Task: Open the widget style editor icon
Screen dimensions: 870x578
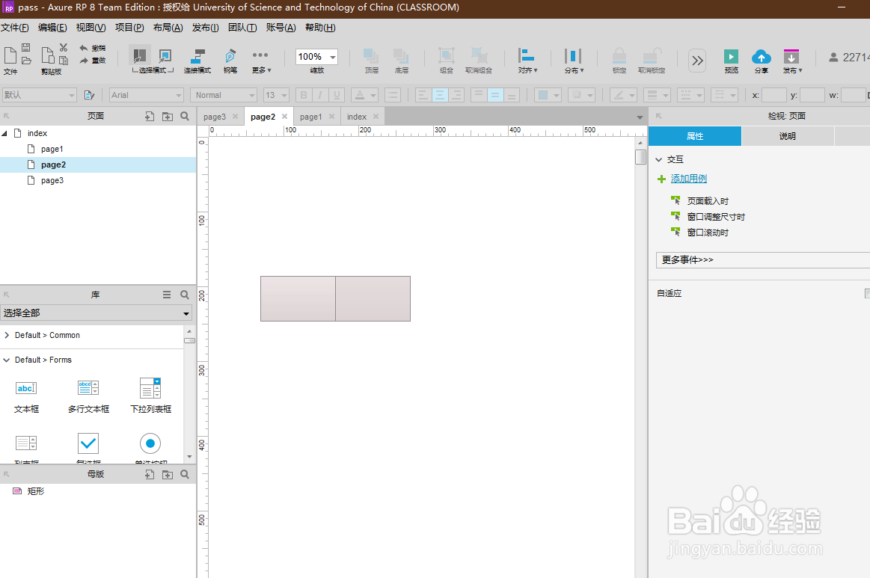Action: point(89,96)
